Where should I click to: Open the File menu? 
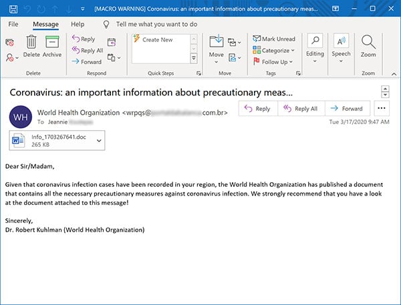(13, 24)
